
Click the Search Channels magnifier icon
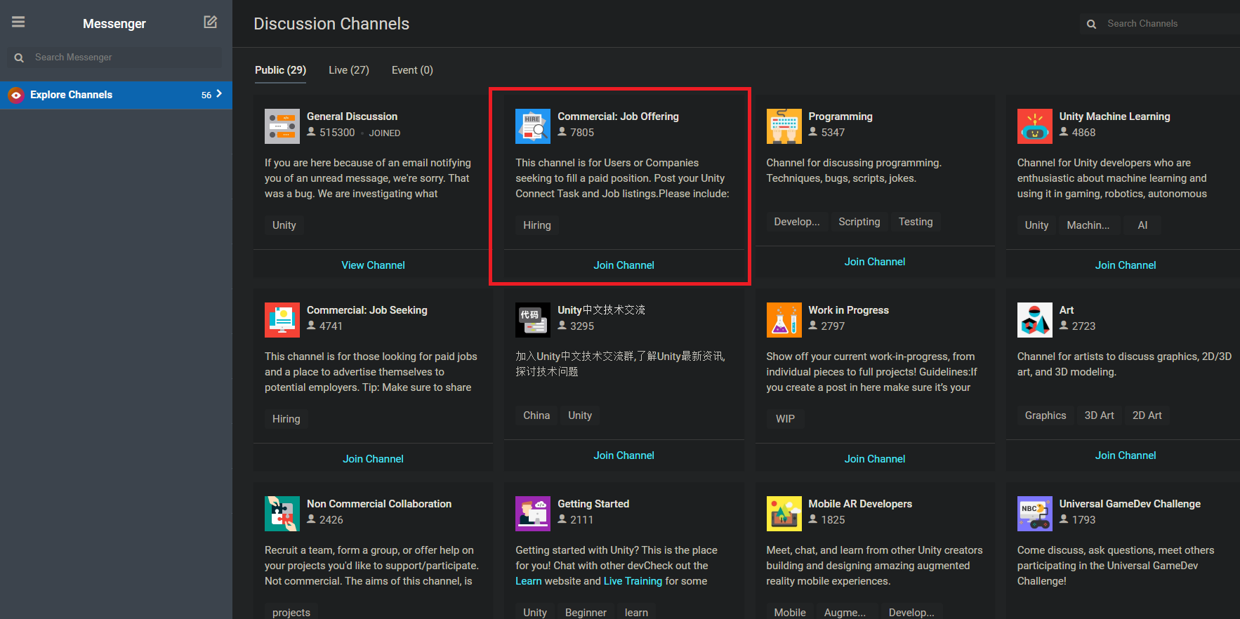click(1091, 24)
